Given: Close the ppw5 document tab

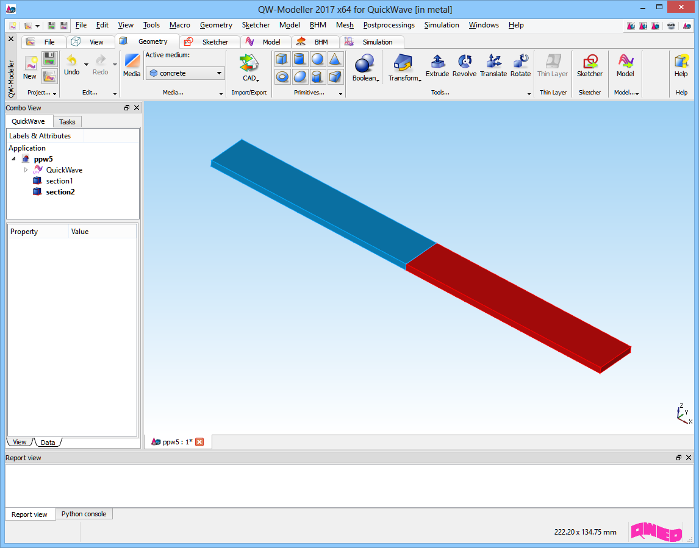Looking at the screenshot, I should point(199,442).
